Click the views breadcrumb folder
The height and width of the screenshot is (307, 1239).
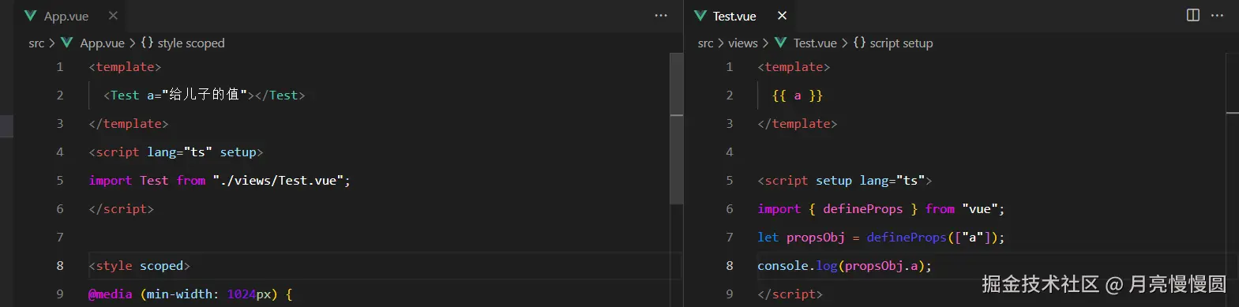pyautogui.click(x=742, y=43)
